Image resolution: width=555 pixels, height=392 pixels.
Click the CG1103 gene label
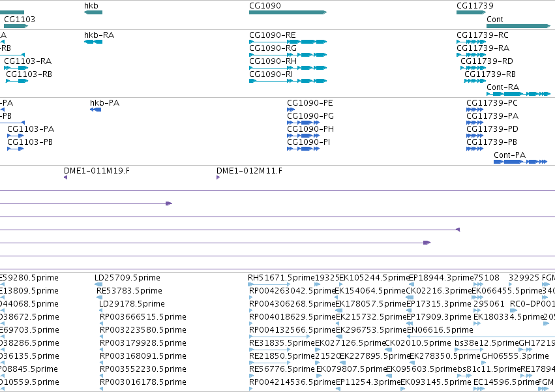tap(20, 19)
